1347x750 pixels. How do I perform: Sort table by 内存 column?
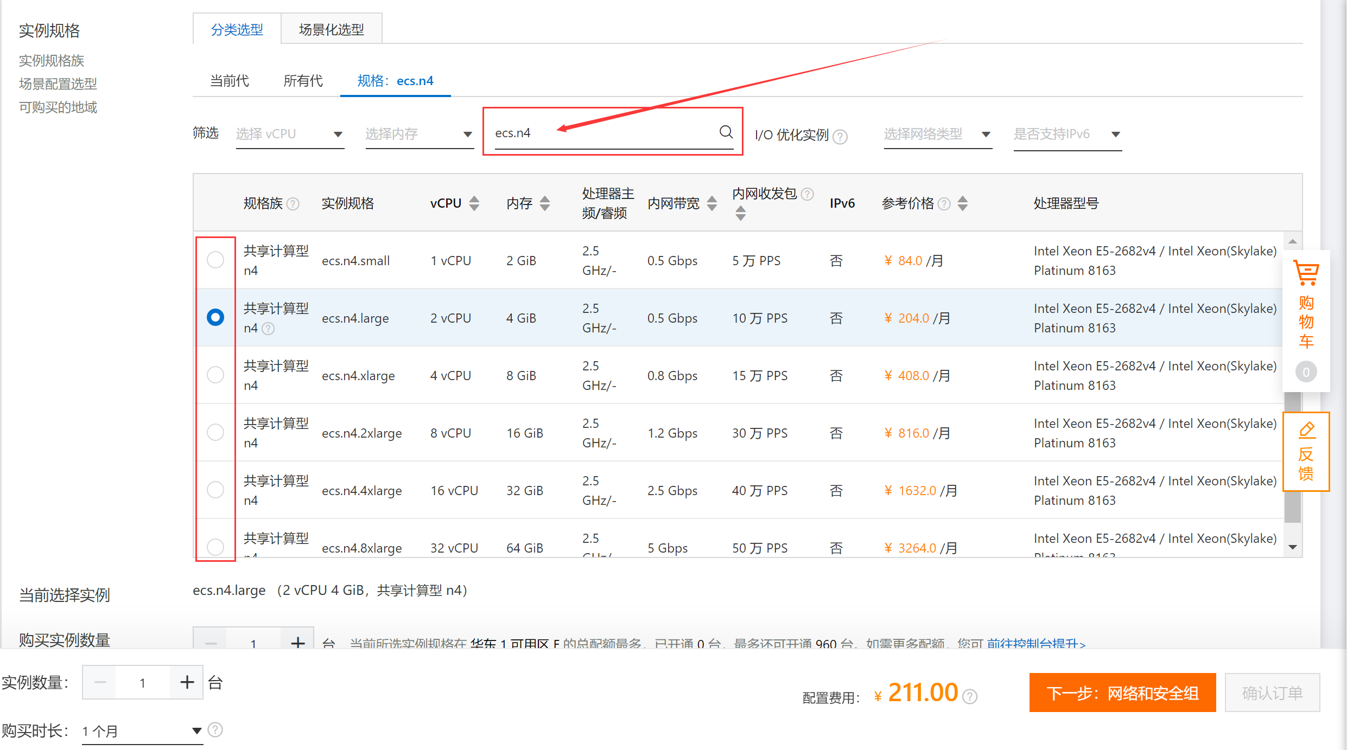(x=545, y=203)
